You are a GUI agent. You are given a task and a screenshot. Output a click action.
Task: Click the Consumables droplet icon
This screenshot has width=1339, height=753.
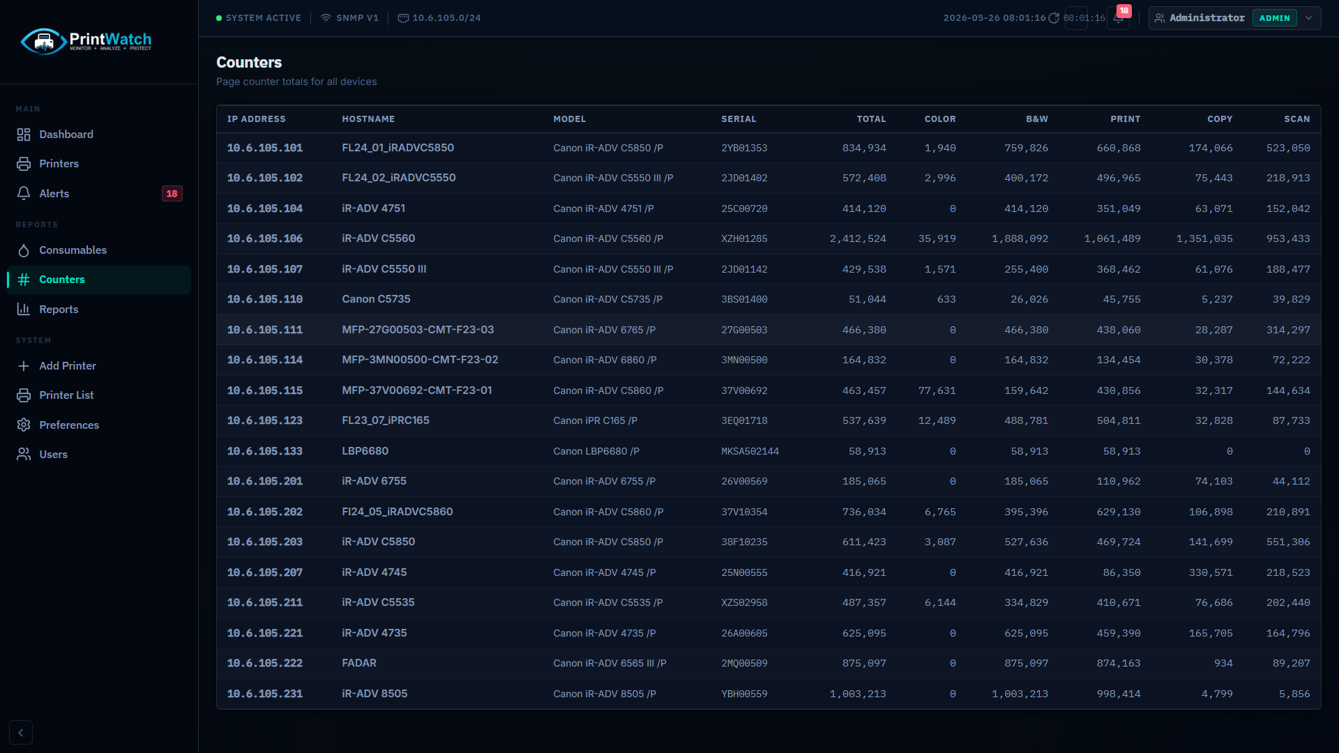24,250
